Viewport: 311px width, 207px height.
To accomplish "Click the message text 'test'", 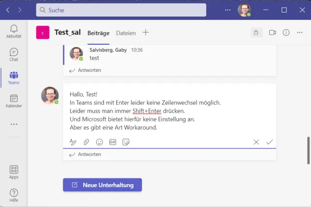I will pos(94,58).
